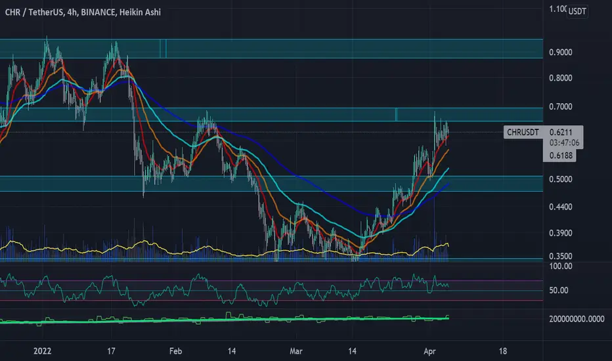This screenshot has height=361, width=612.
Task: Click the Feb label on time axis
Action: pyautogui.click(x=175, y=351)
